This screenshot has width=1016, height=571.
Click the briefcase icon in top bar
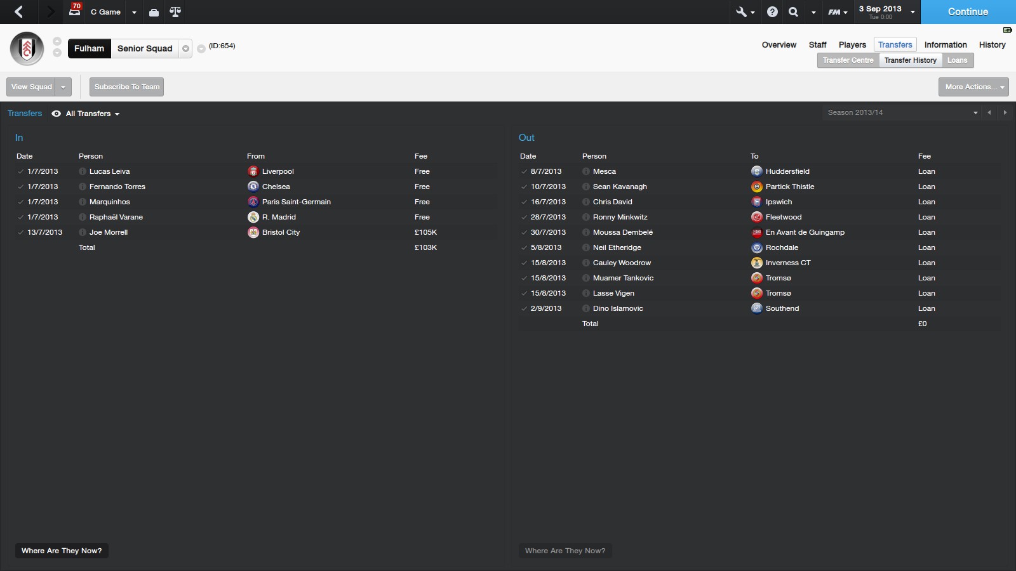click(x=154, y=12)
